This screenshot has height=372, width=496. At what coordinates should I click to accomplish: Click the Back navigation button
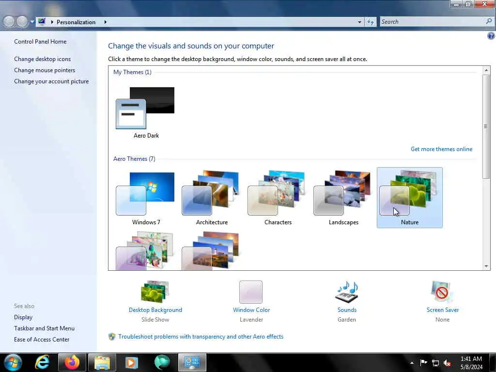coord(9,21)
